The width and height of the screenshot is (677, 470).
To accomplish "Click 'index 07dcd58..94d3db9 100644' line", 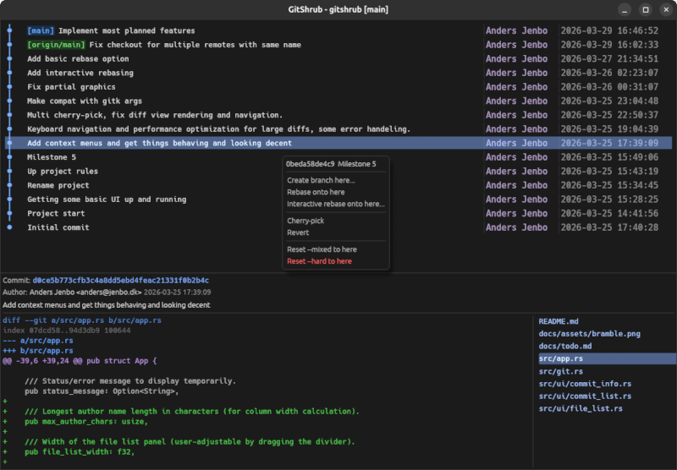I will pos(67,331).
